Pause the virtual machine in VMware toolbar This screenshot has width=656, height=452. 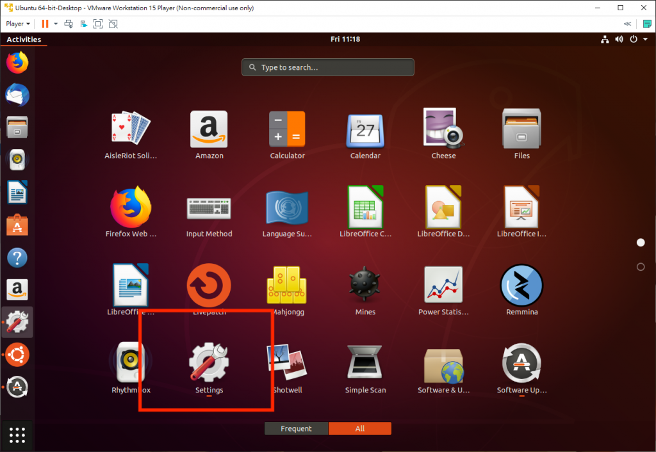(x=45, y=24)
